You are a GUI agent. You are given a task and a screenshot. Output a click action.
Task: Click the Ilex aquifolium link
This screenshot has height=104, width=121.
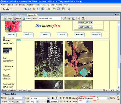coord(8,59)
